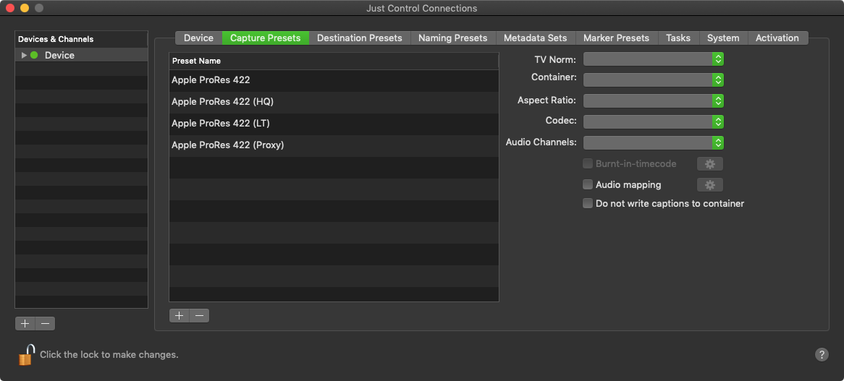Switch to the Device tab

(198, 38)
